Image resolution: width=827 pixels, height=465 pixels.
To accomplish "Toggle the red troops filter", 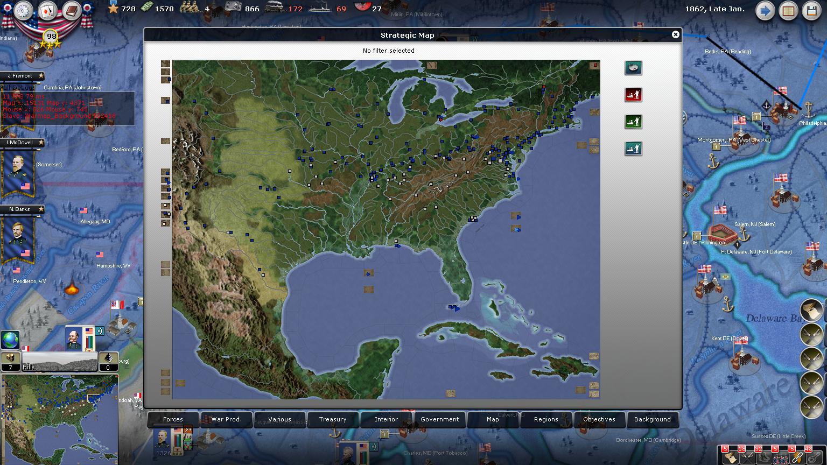I will point(633,95).
